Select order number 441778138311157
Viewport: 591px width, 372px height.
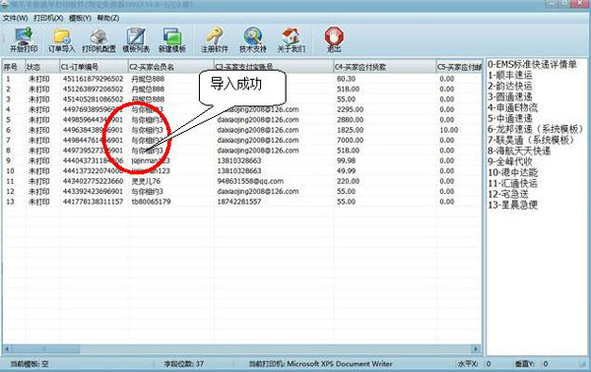(x=93, y=202)
